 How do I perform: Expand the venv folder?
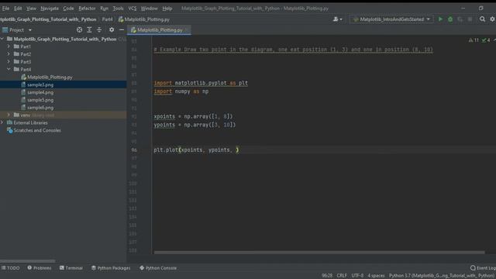pyautogui.click(x=9, y=115)
